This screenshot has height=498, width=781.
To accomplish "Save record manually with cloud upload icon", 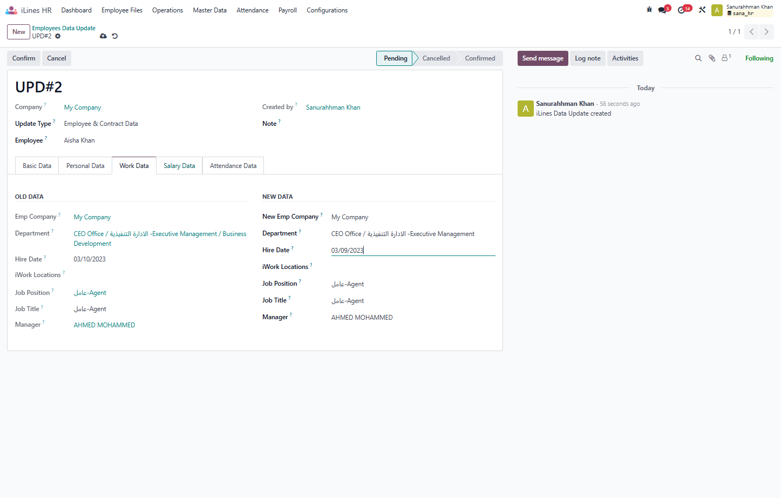I will click(x=103, y=36).
